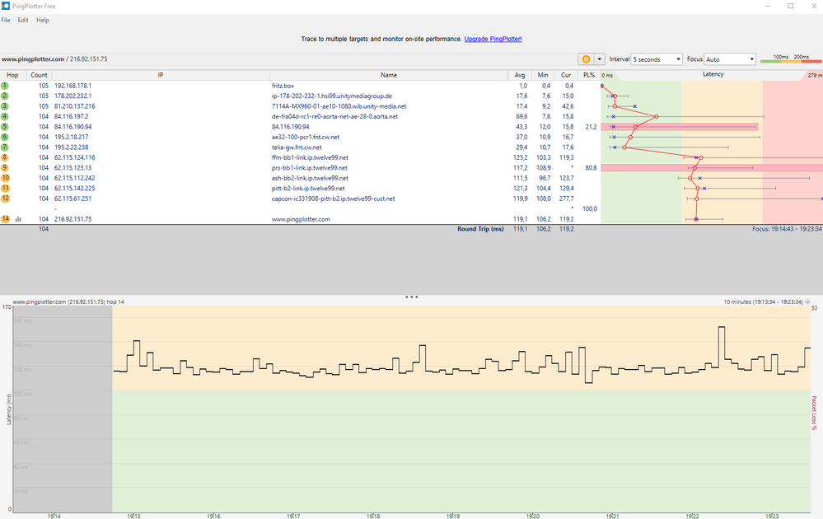Click the Hop column header
The width and height of the screenshot is (823, 519).
12,75
